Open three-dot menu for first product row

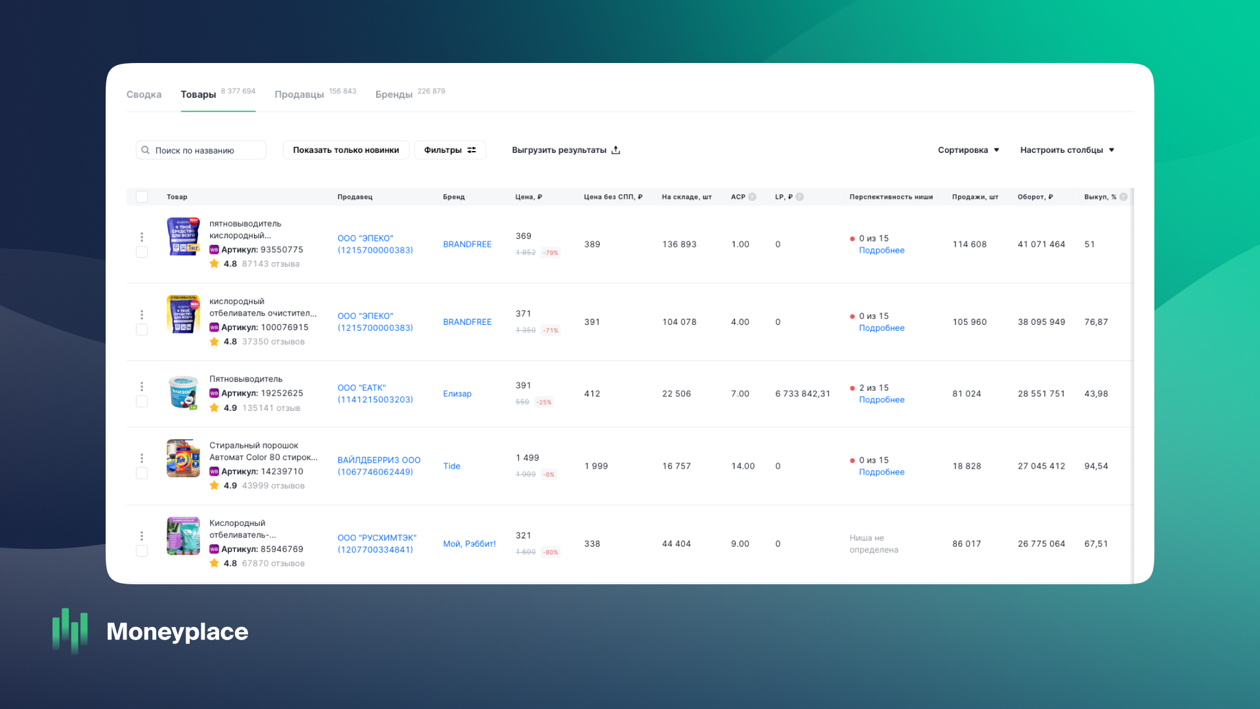click(142, 237)
